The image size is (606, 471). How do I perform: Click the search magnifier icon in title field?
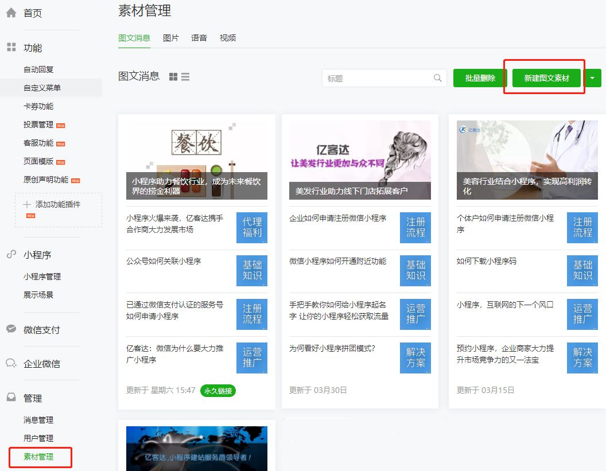(437, 78)
